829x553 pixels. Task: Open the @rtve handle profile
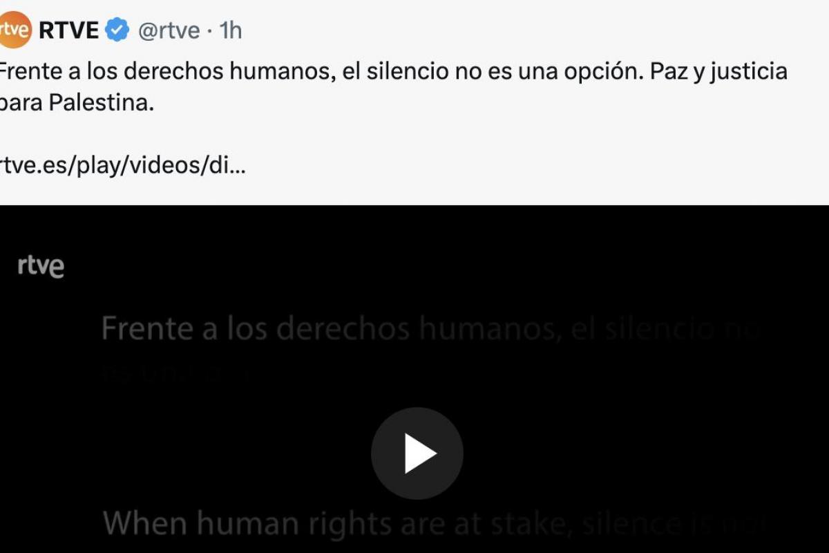(x=169, y=30)
